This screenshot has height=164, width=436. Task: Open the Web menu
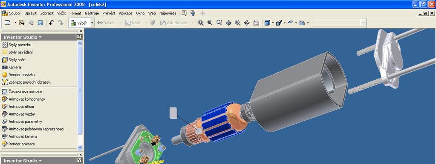[x=152, y=13]
